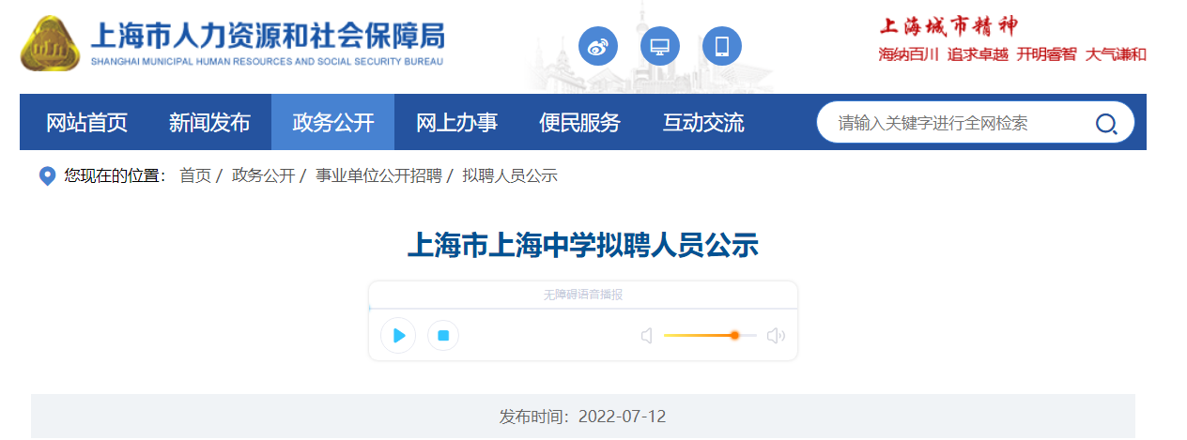Click the loud volume speaker icon
The height and width of the screenshot is (440, 1187).
pos(776,335)
